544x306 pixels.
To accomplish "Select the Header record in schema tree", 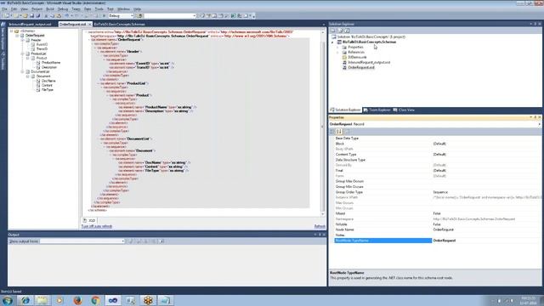I will tap(36, 40).
